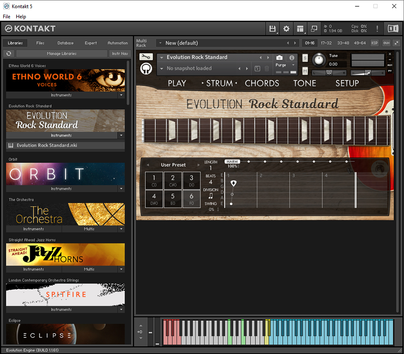The width and height of the screenshot is (404, 354).
Task: Open the Help menu
Action: click(x=21, y=17)
